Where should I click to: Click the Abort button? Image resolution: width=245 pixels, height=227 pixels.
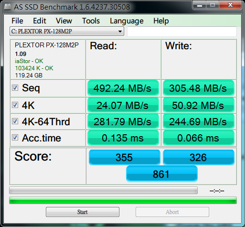point(172,212)
